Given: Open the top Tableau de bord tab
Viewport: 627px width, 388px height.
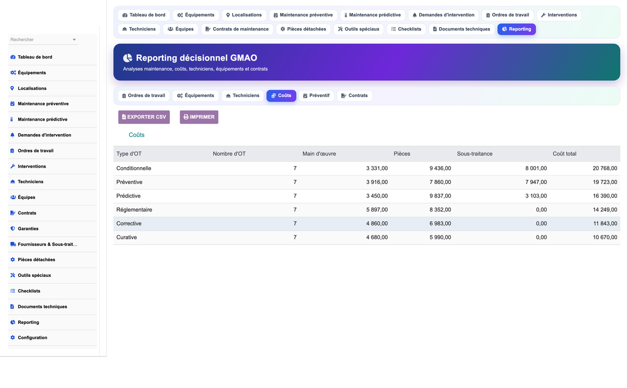Looking at the screenshot, I should (144, 15).
